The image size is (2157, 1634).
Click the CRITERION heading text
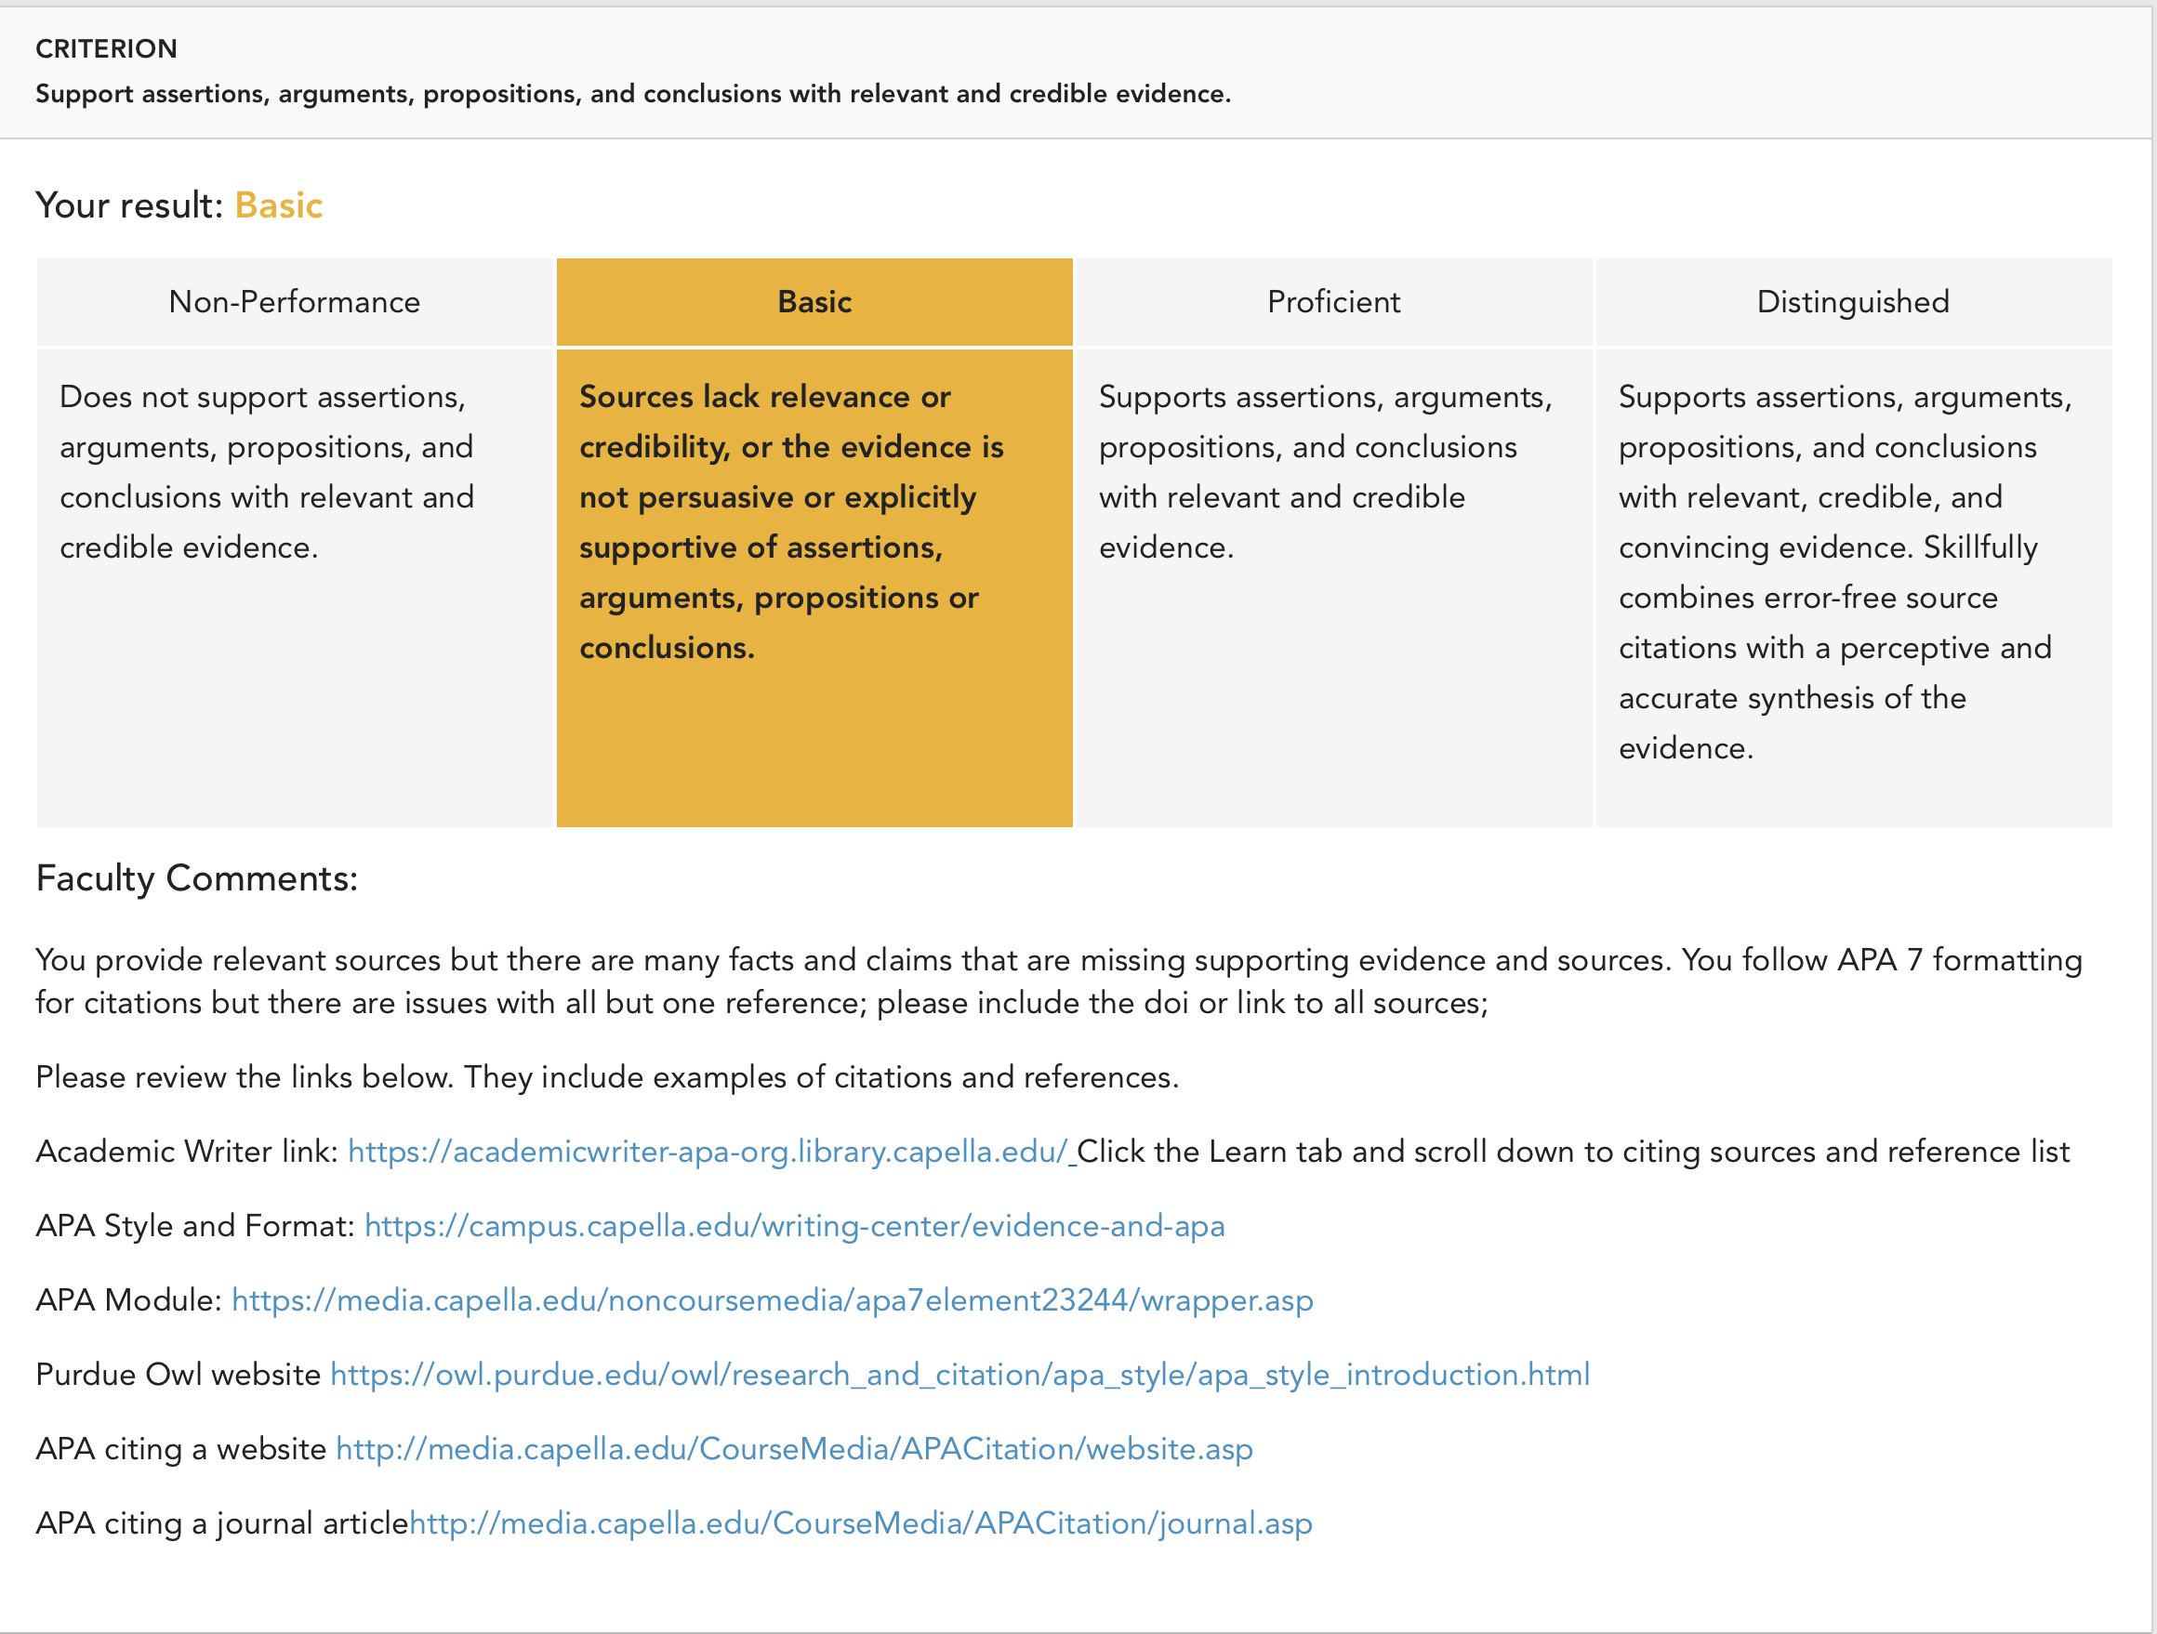(106, 48)
